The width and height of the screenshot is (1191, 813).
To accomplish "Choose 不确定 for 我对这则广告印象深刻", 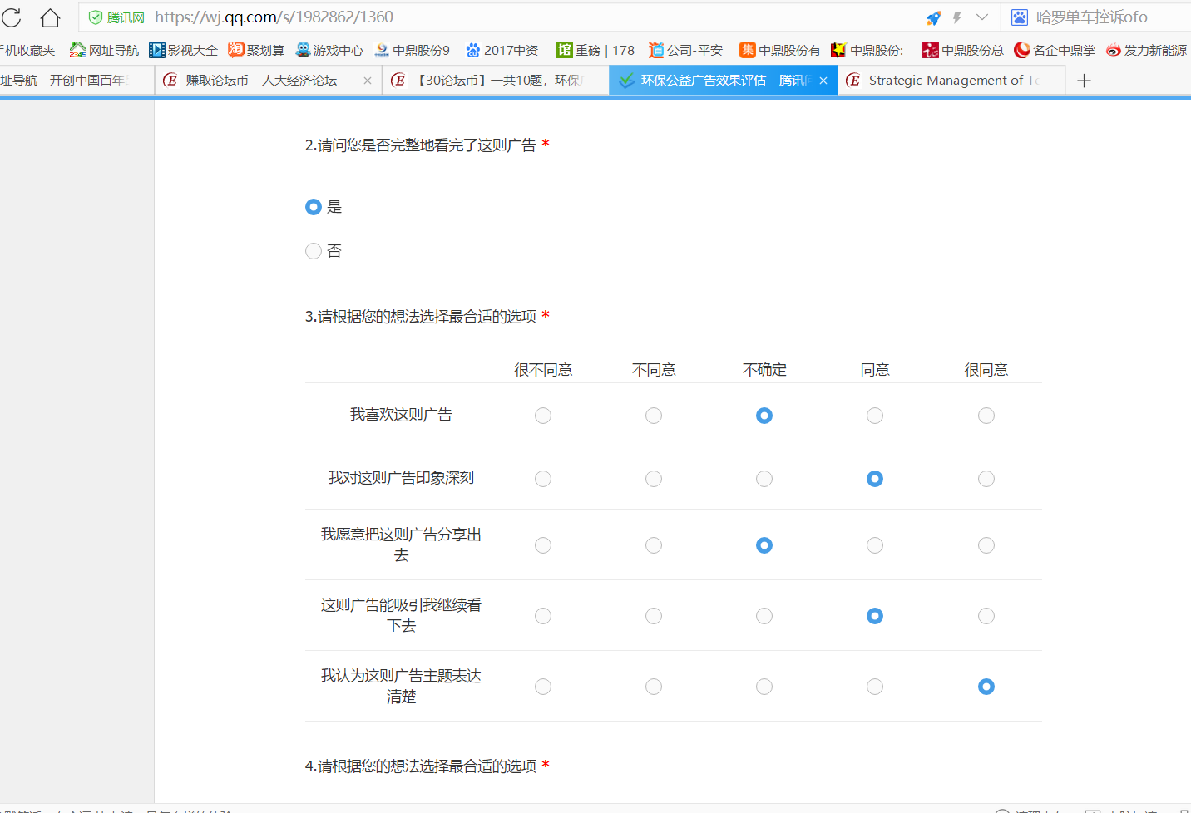I will pos(764,479).
